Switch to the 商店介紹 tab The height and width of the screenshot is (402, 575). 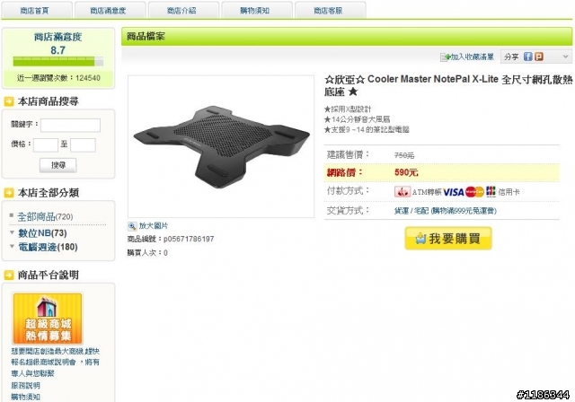coord(183,10)
